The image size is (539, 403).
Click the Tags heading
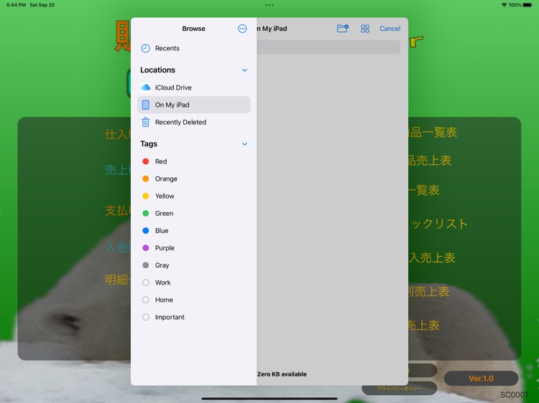(149, 144)
